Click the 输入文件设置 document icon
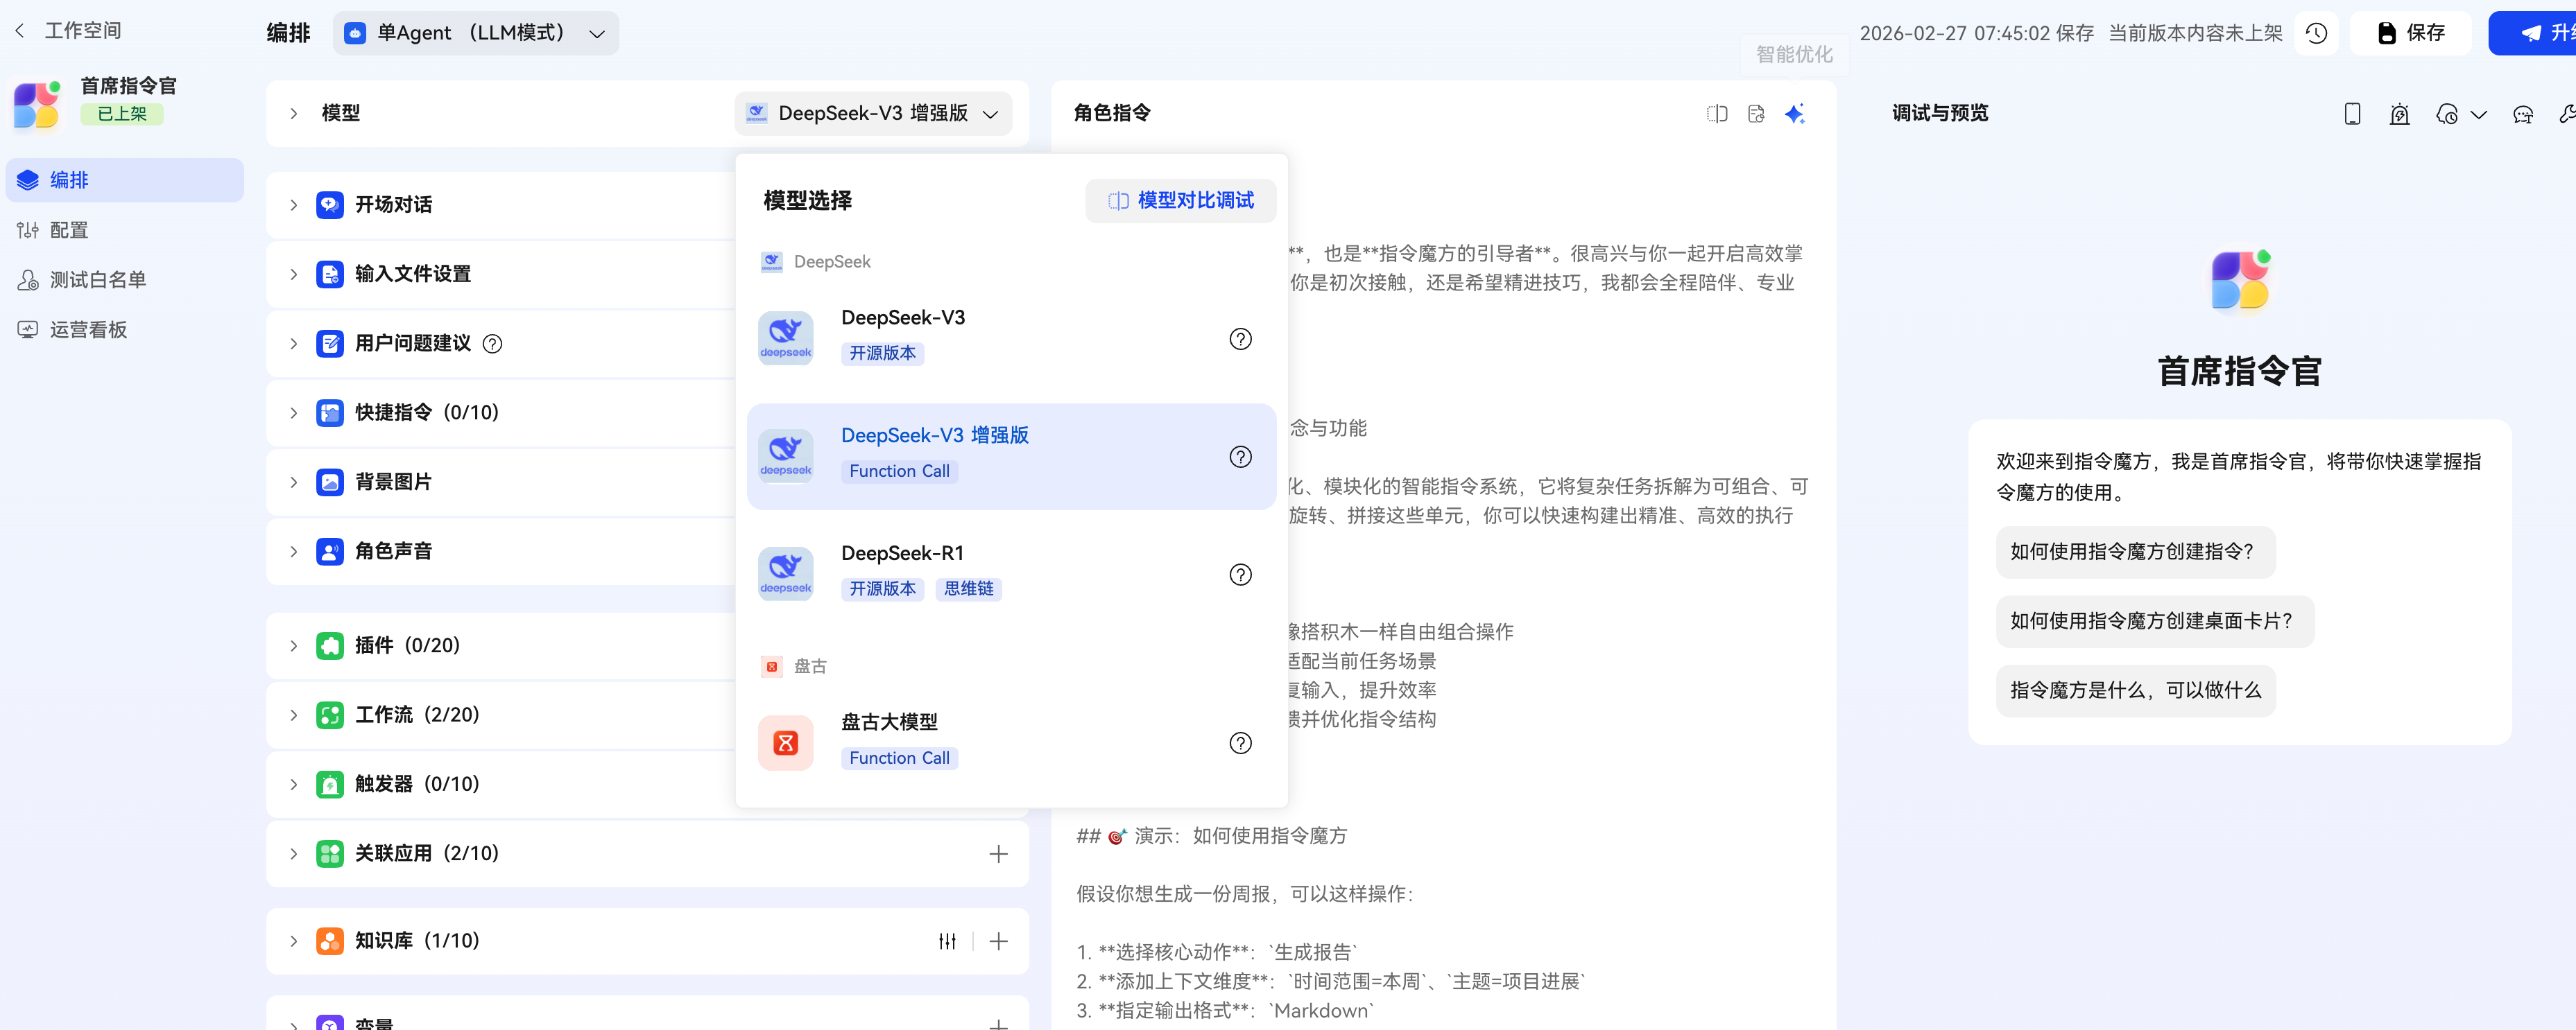Screen dimensions: 2576x1030 [330, 274]
